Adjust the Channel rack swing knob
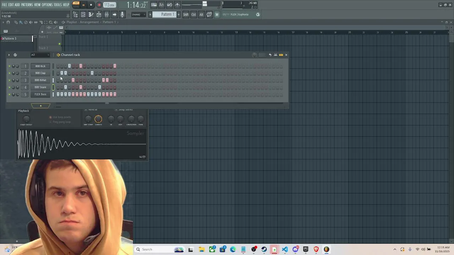The image size is (454, 255). (254, 55)
